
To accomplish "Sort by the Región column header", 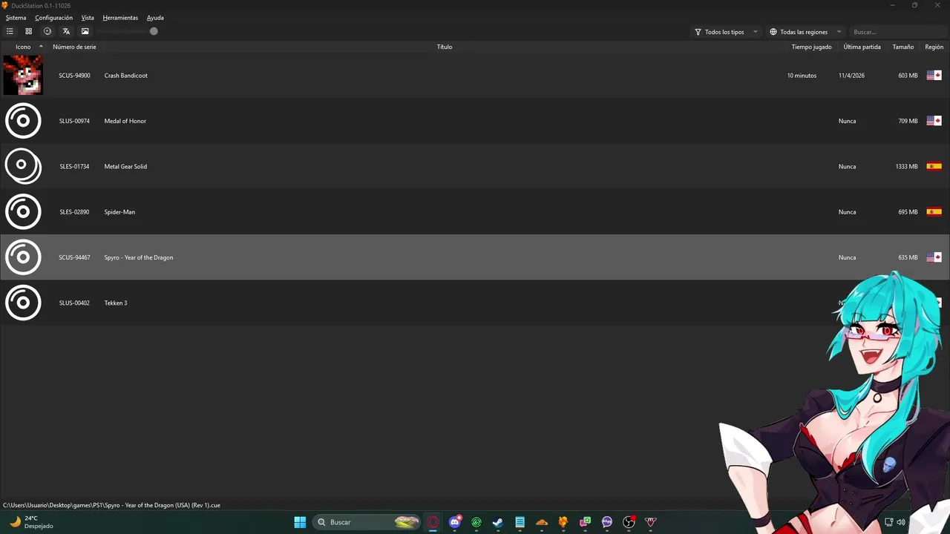I will coord(934,47).
